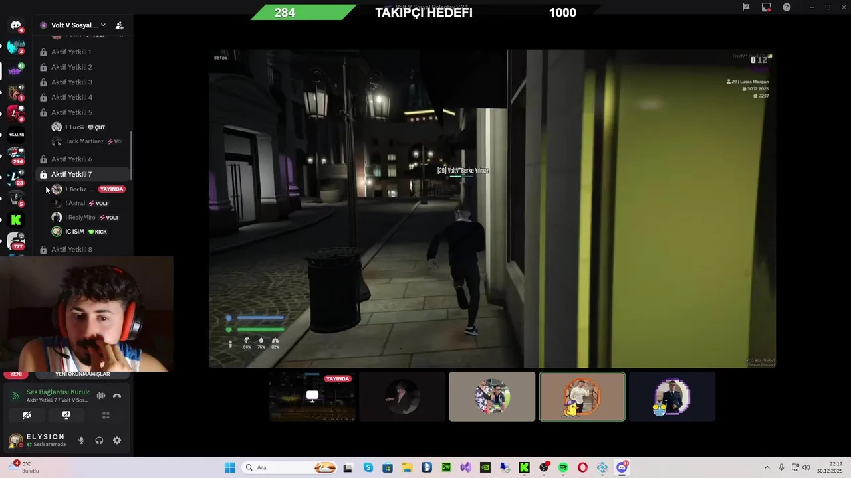Image resolution: width=851 pixels, height=478 pixels.
Task: Select Aktif Yetkili 8 voice channel
Action: (82, 250)
